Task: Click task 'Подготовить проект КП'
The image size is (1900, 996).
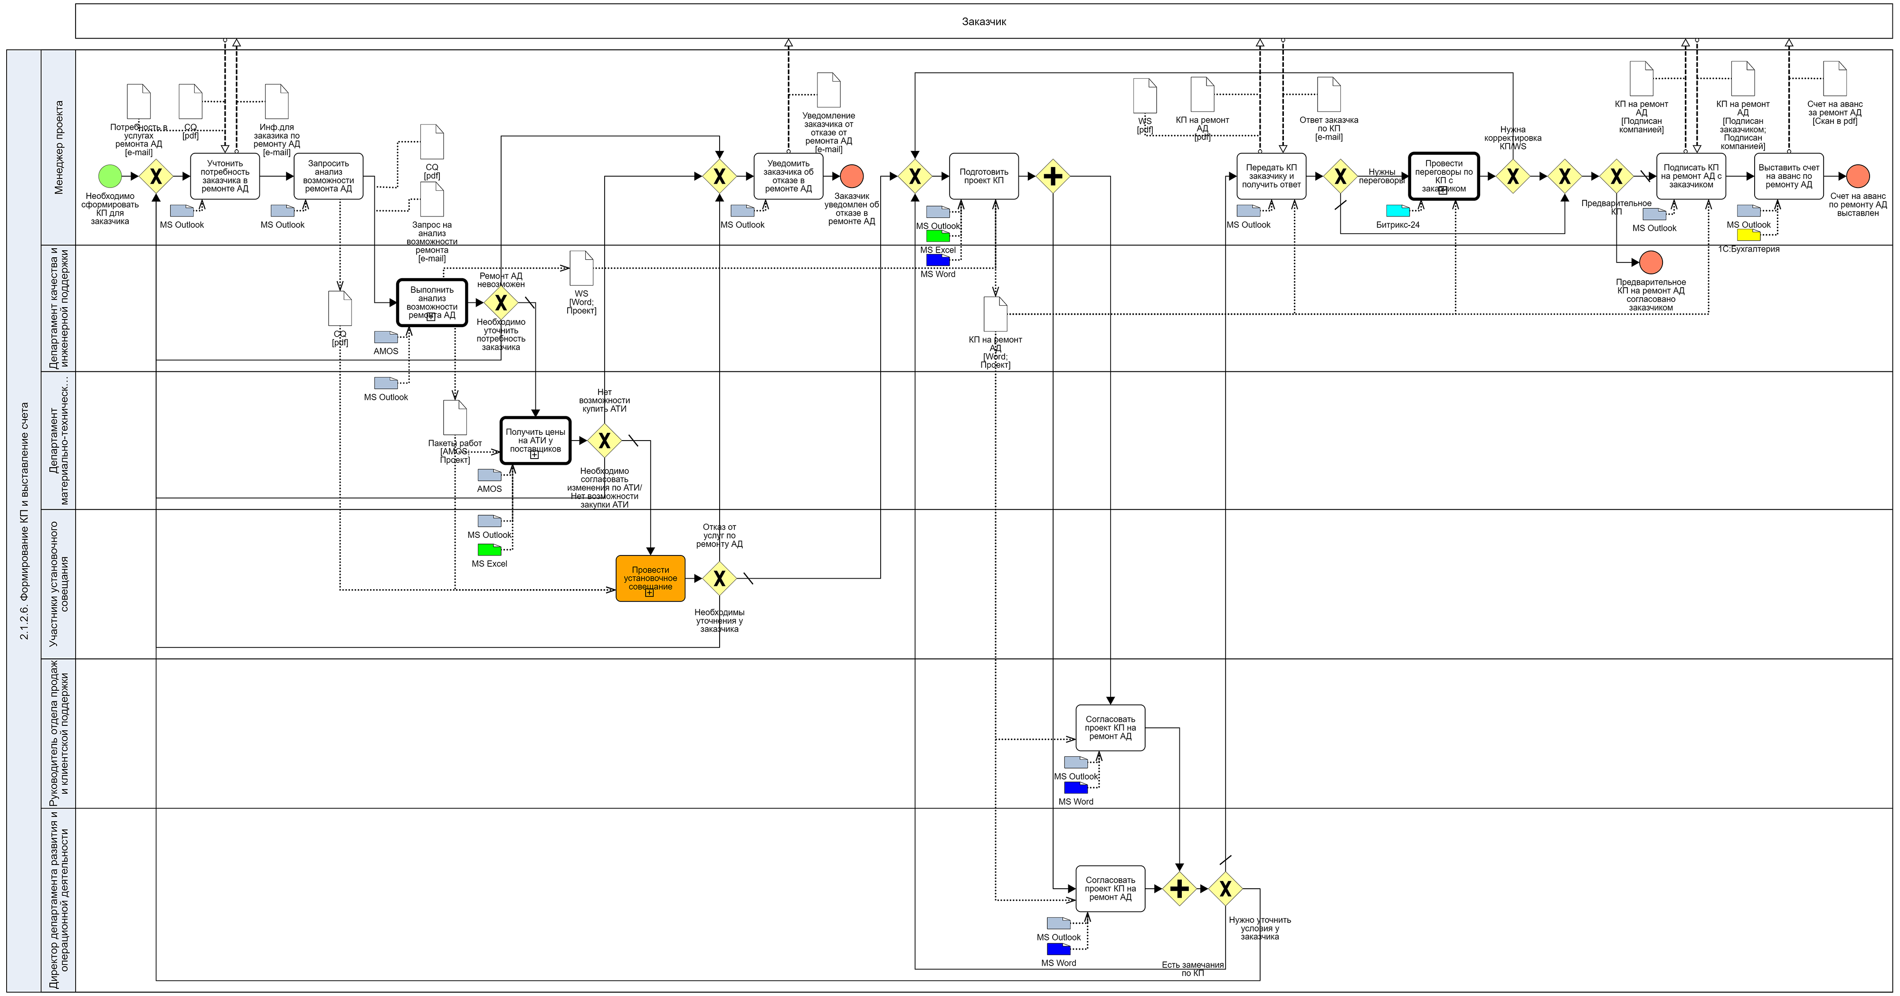Action: [984, 176]
